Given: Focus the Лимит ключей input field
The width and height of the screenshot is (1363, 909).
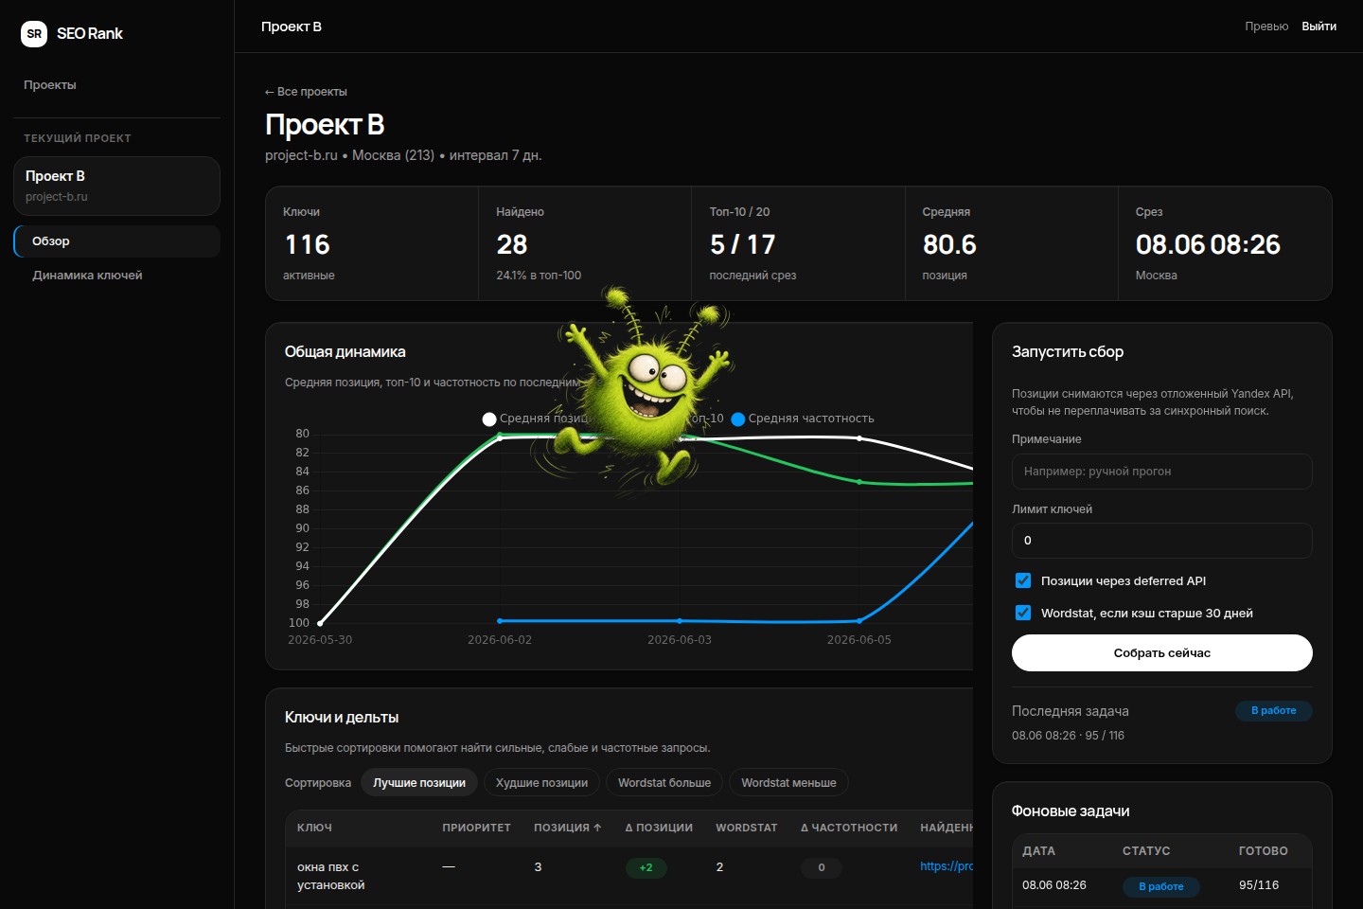Looking at the screenshot, I should pos(1161,541).
